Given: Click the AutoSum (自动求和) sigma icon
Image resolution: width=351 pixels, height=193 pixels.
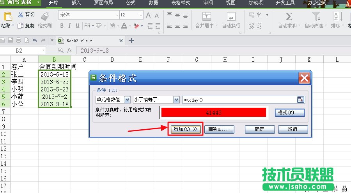Looking at the screenshot, I should point(289,16).
